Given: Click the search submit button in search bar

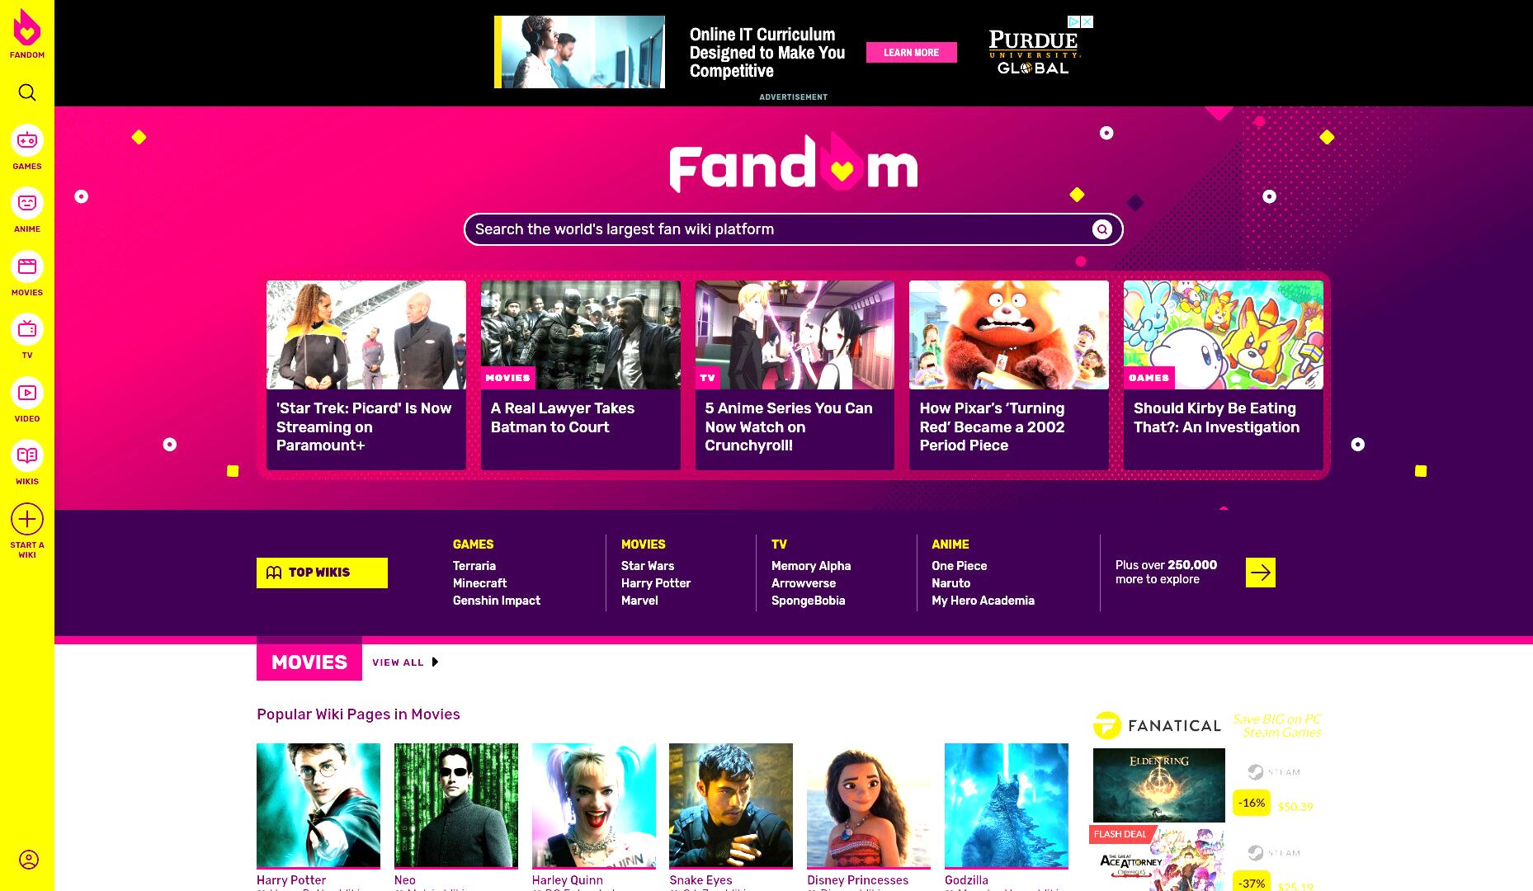Looking at the screenshot, I should click(x=1102, y=229).
